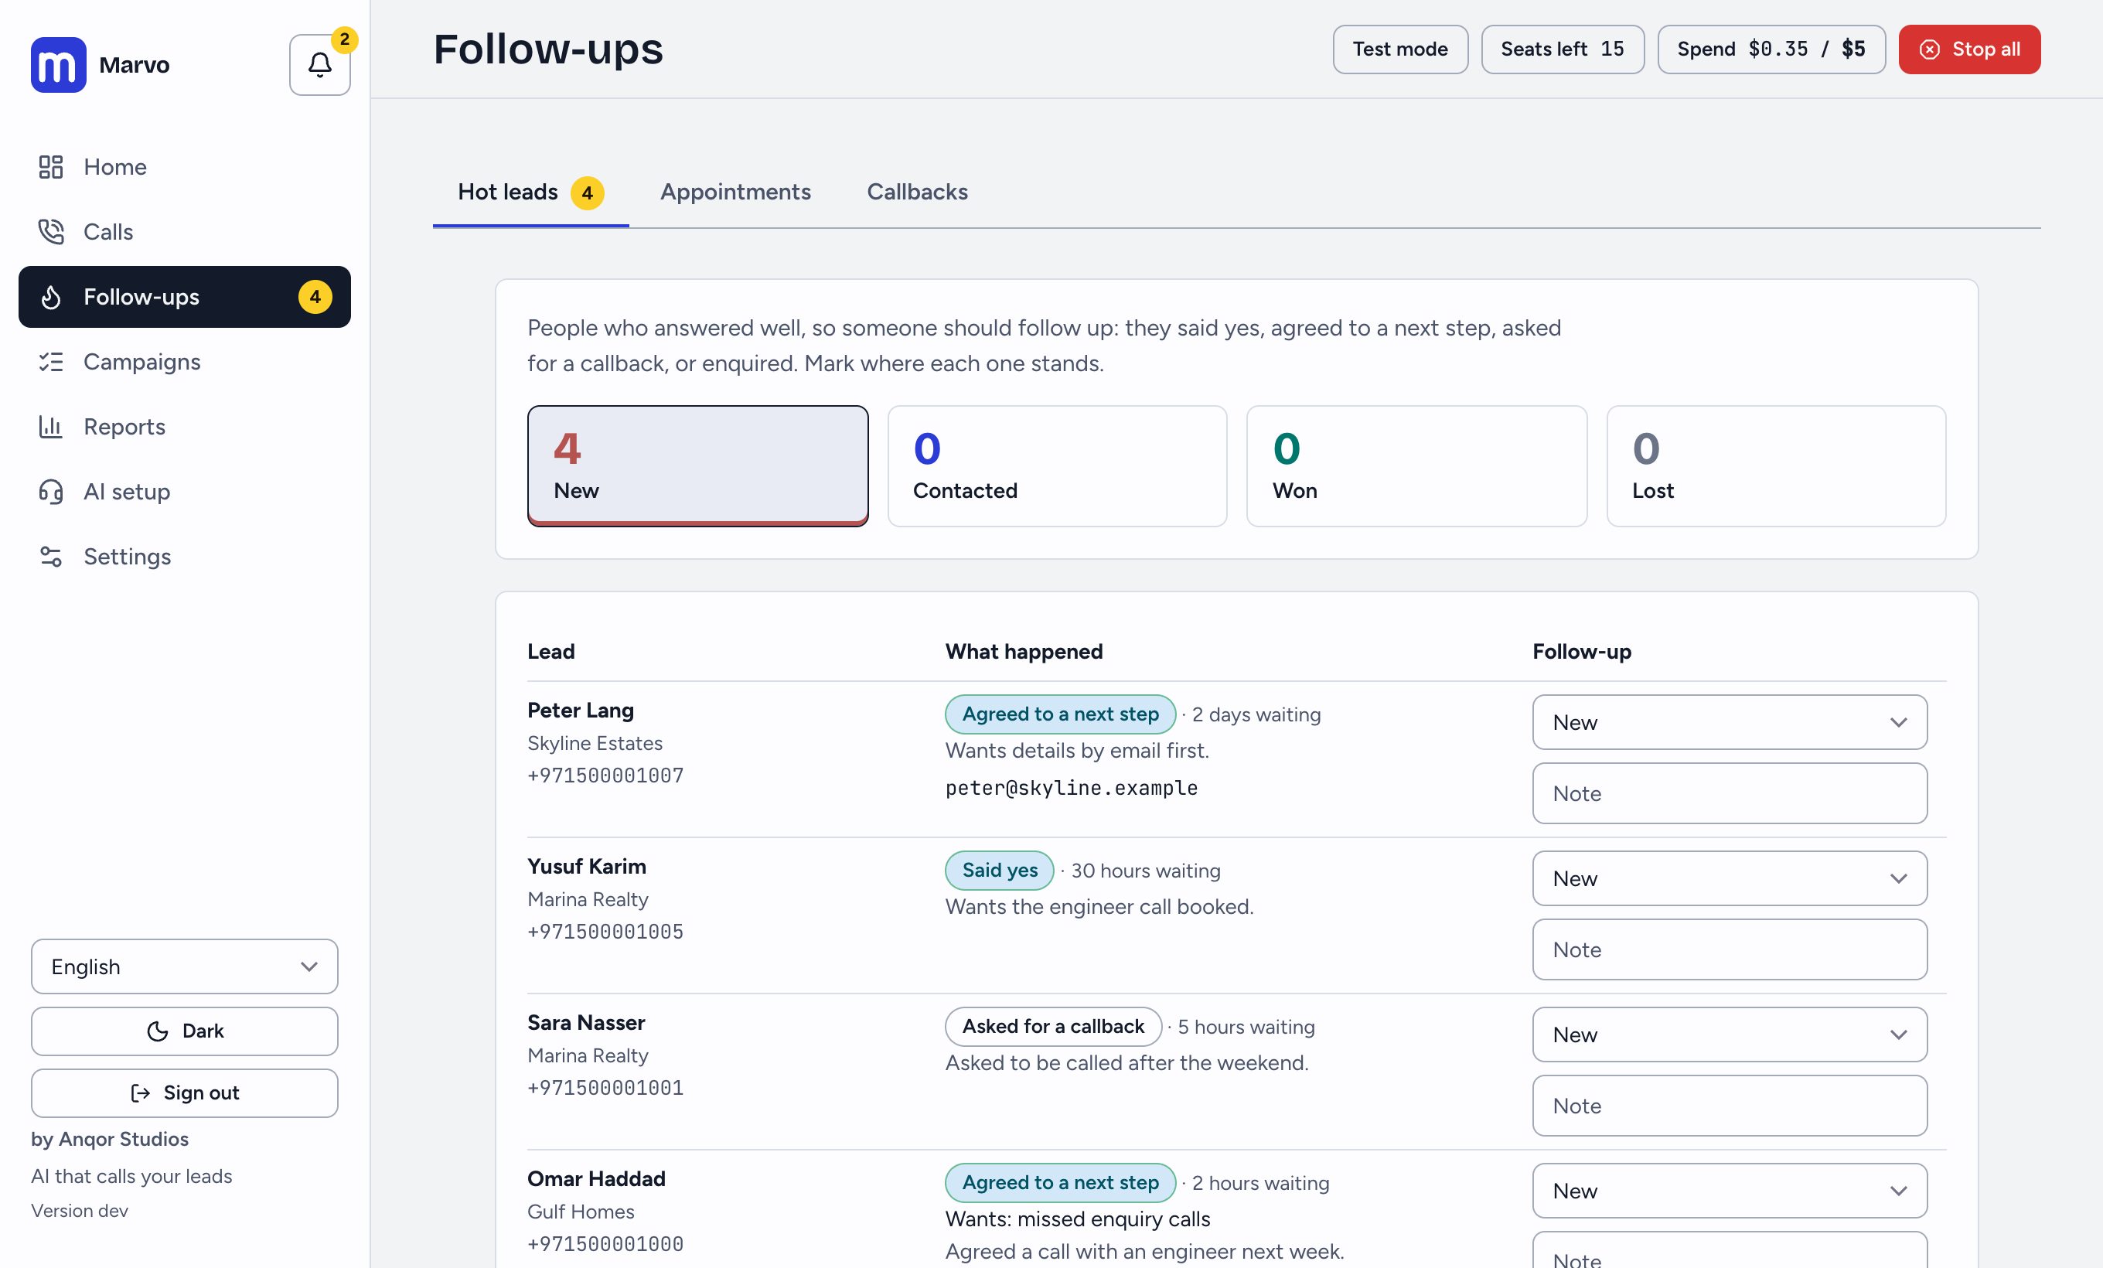Switch to the Callbacks tab
The height and width of the screenshot is (1268, 2103).
pos(918,192)
